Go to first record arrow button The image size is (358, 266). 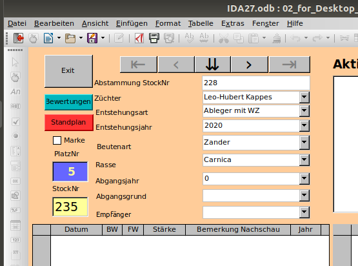(139, 65)
